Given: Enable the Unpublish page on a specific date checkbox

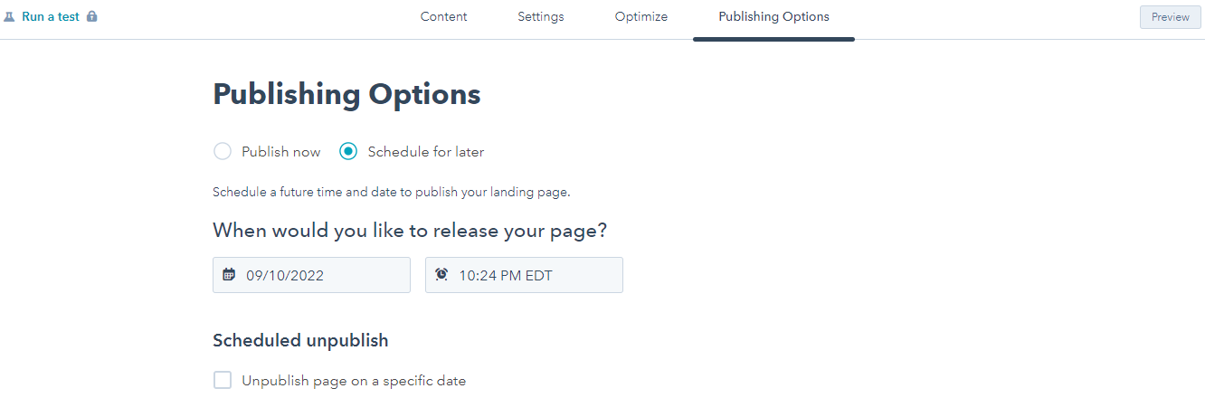Looking at the screenshot, I should (223, 380).
